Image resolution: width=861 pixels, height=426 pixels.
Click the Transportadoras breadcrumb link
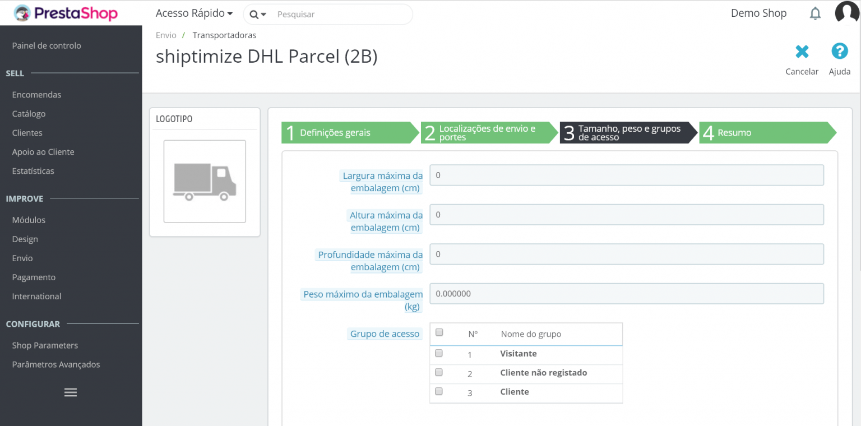pos(224,35)
